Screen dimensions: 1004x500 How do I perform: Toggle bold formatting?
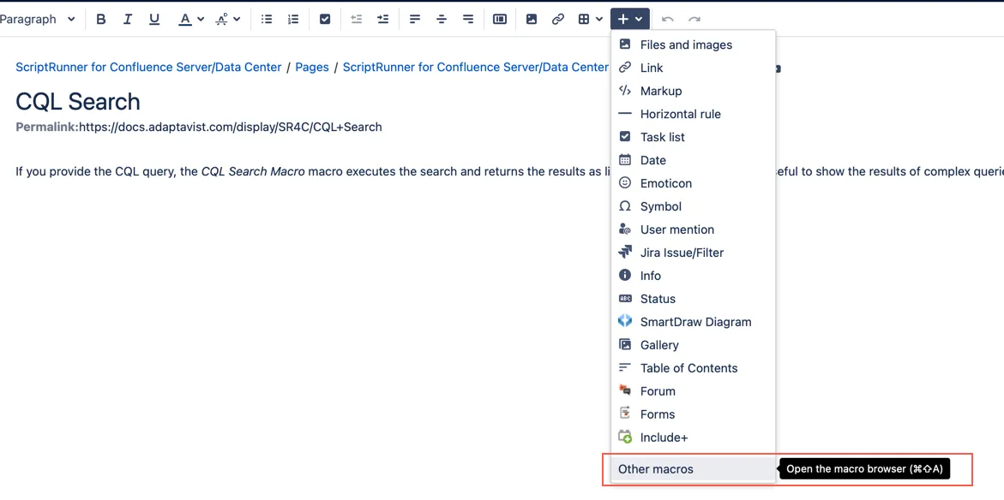100,19
